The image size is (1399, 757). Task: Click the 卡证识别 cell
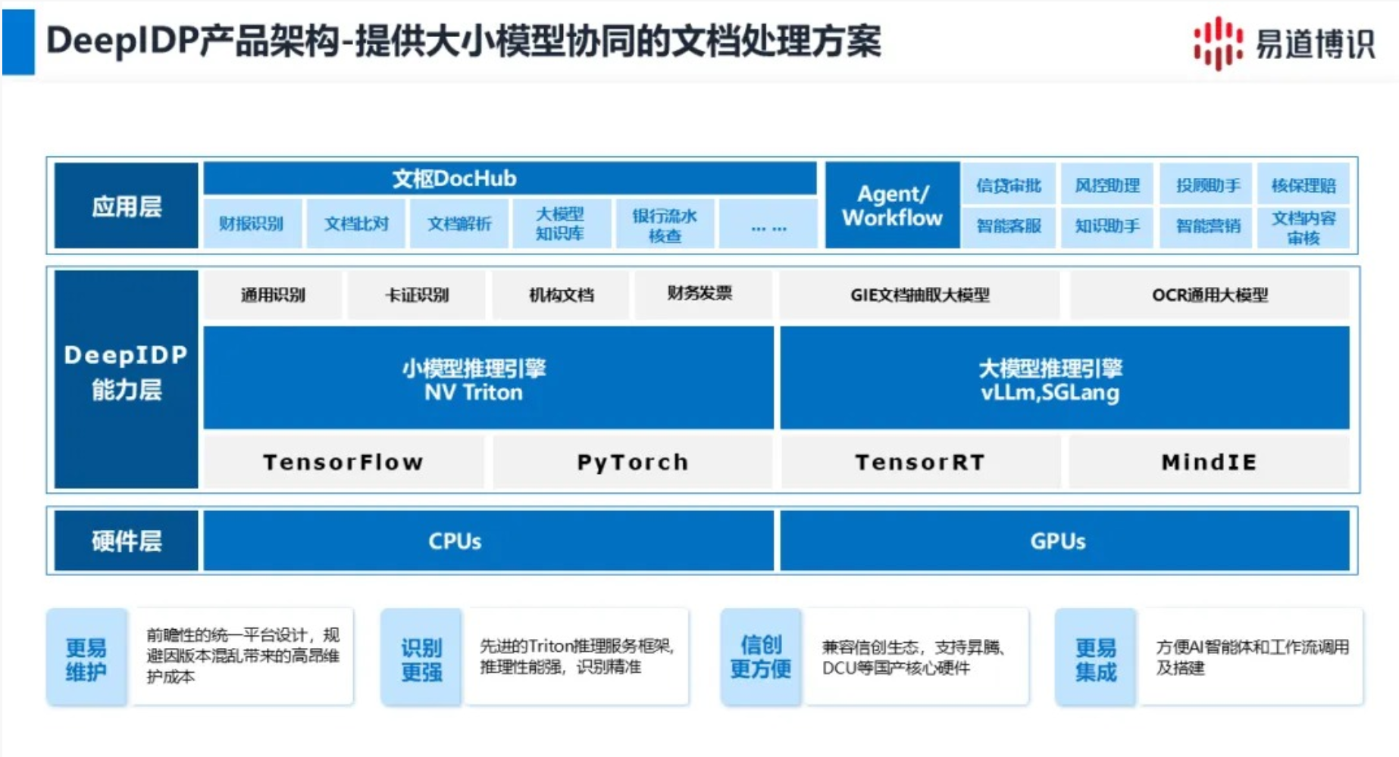point(416,295)
